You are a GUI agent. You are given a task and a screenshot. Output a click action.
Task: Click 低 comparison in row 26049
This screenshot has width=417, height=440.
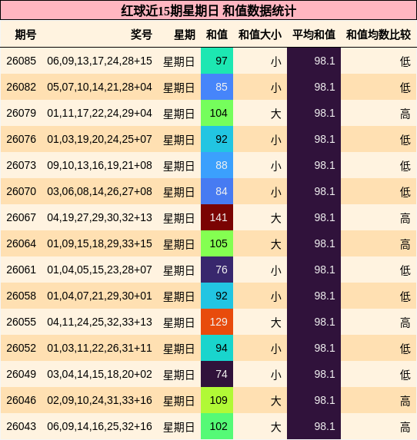(x=405, y=375)
